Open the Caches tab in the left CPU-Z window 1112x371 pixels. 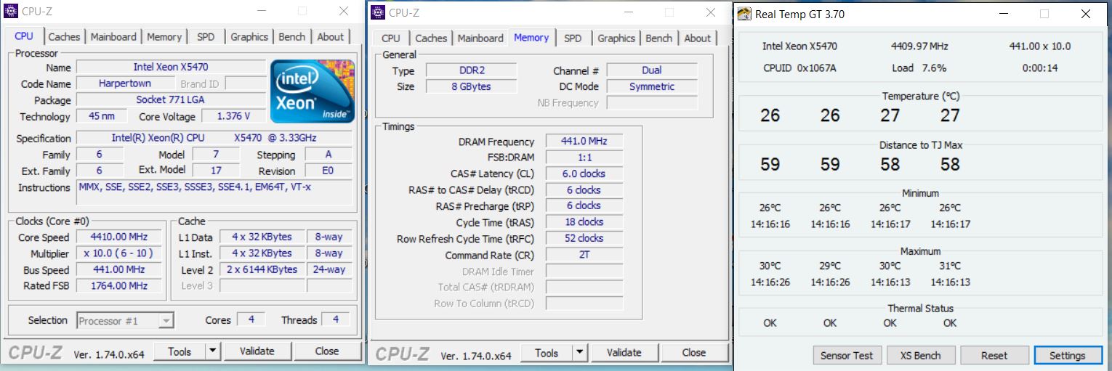click(x=65, y=36)
